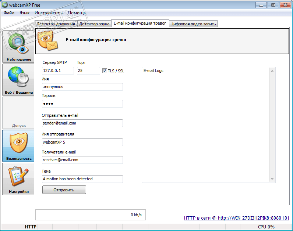Open the Файл menu
Image resolution: width=293 pixels, height=231 pixels.
(x=9, y=13)
